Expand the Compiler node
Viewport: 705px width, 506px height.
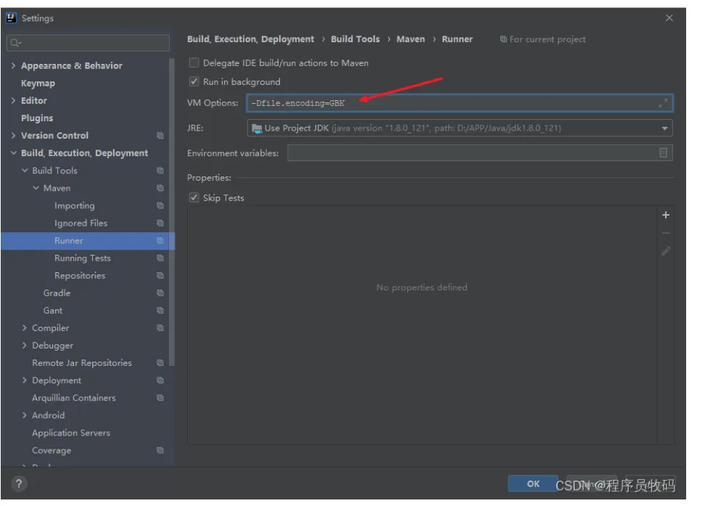(x=24, y=328)
